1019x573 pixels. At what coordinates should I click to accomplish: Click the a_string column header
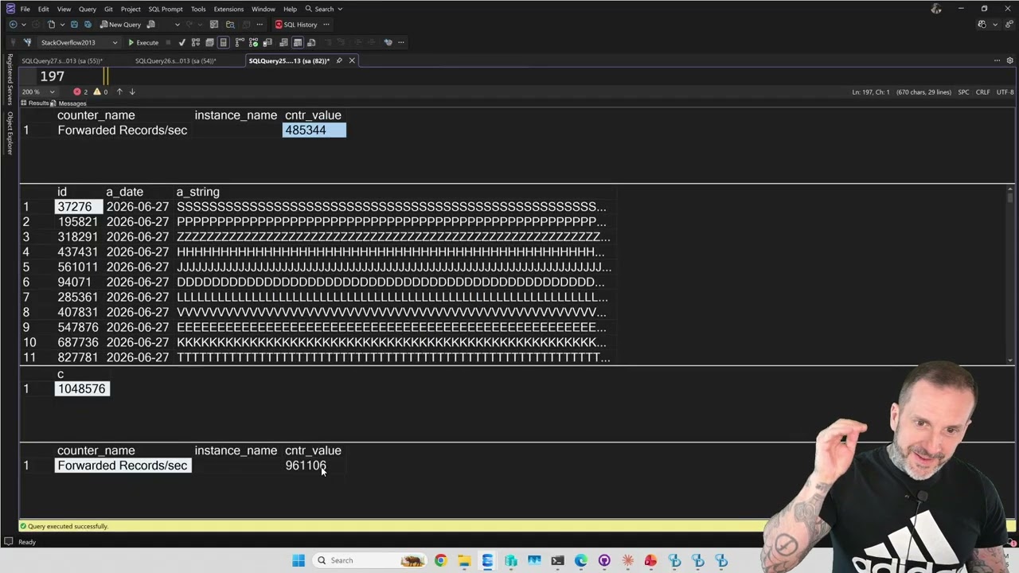197,192
